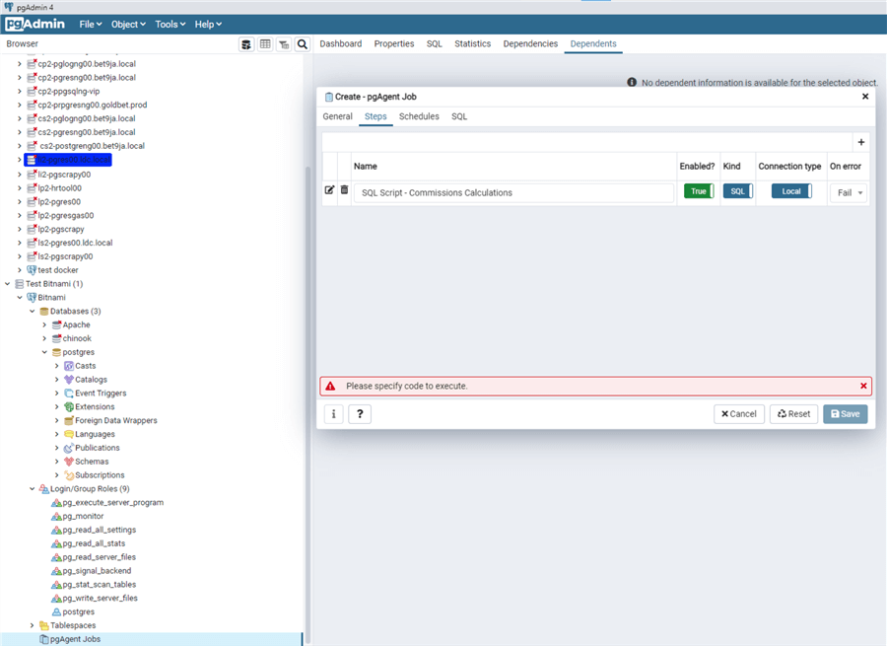Screen dimensions: 887x646
Task: Switch to the General tab in dialog
Action: pos(337,116)
